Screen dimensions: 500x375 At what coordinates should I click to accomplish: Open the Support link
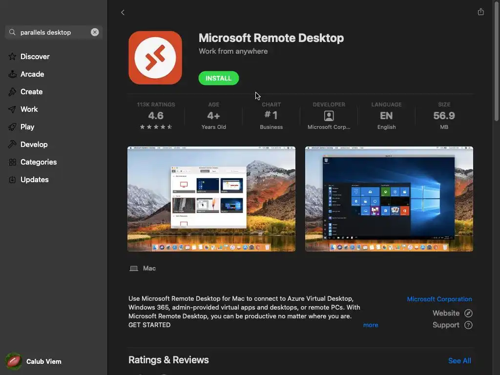(x=446, y=325)
